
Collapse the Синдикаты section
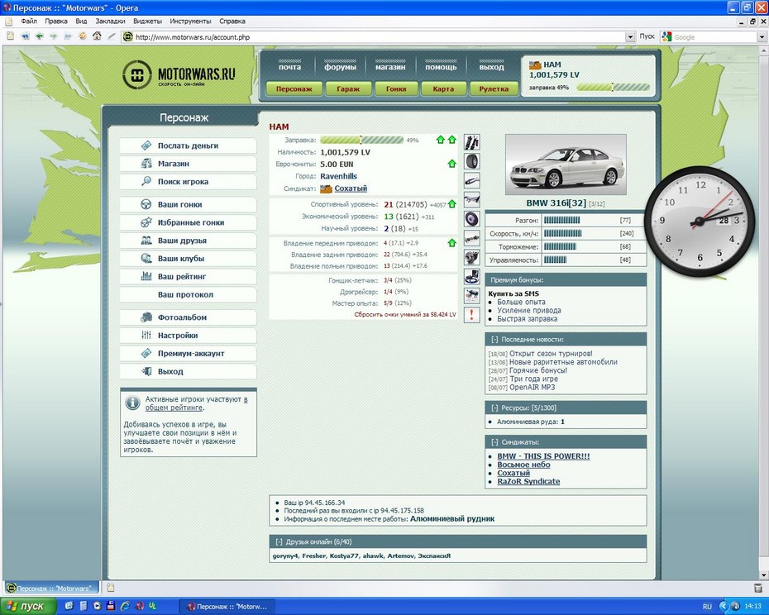point(494,442)
